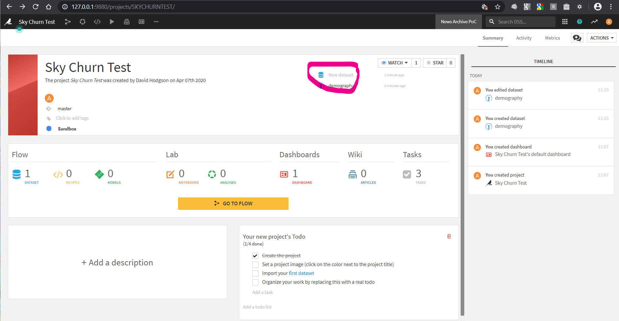Check 'Organize your work' todo item

pos(255,282)
